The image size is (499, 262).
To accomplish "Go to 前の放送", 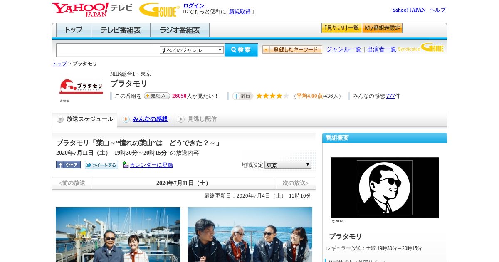I will [x=72, y=183].
